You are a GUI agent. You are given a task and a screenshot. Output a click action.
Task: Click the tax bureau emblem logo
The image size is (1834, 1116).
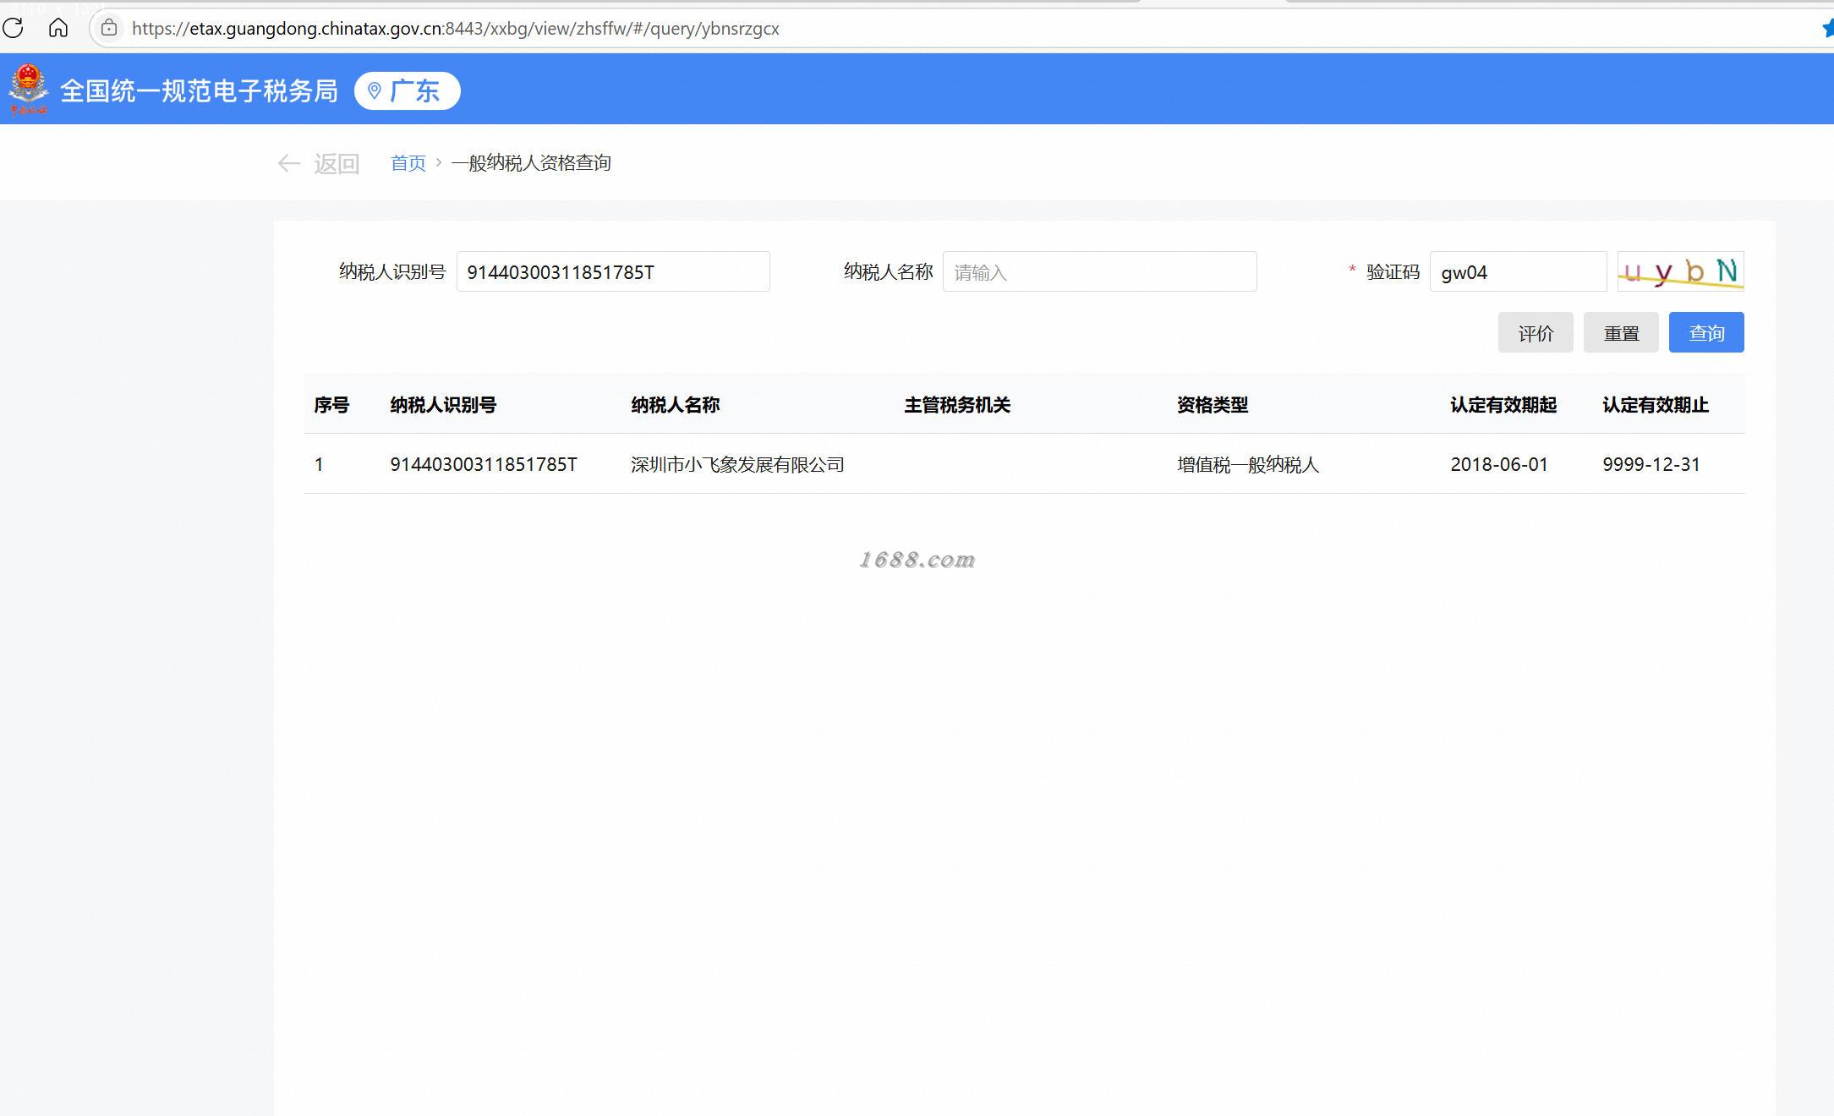(x=28, y=89)
